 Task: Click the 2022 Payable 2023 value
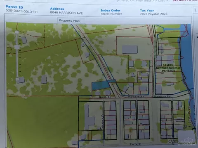coord(153,14)
